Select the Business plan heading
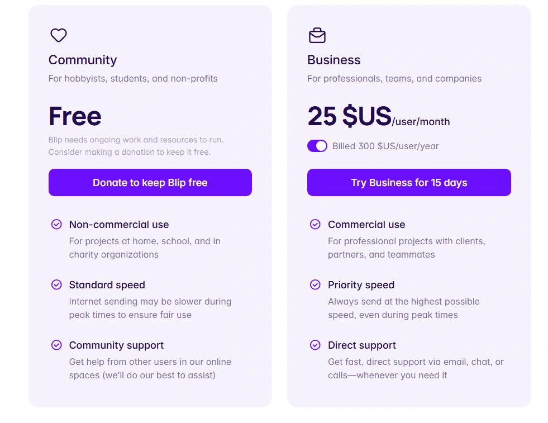Image resolution: width=548 pixels, height=423 pixels. (333, 60)
